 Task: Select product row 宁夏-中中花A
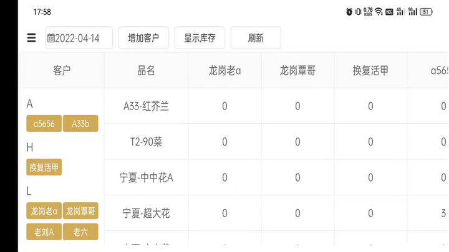pos(146,177)
